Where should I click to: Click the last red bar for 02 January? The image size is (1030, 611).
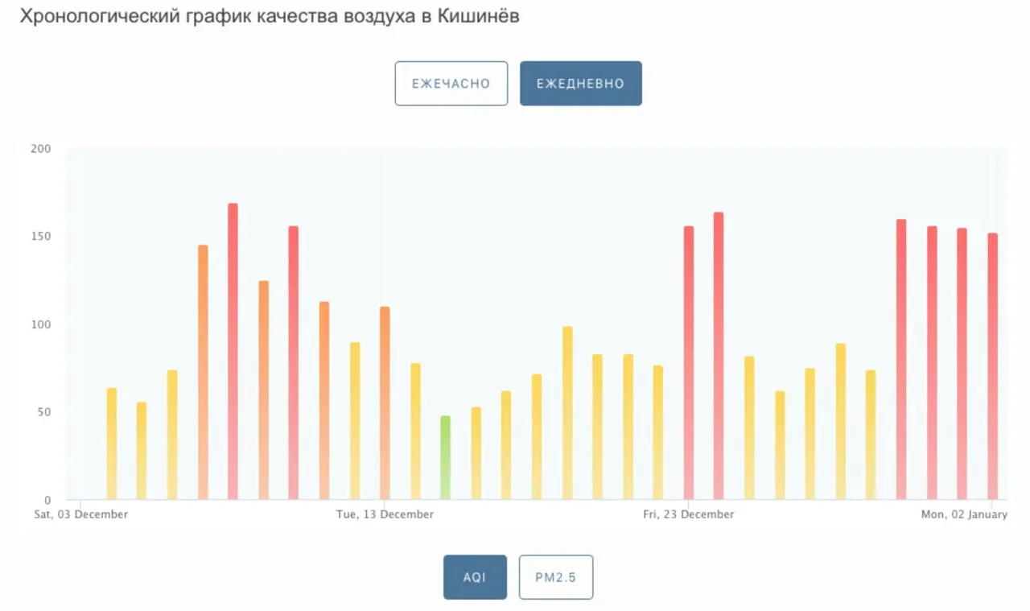992,366
